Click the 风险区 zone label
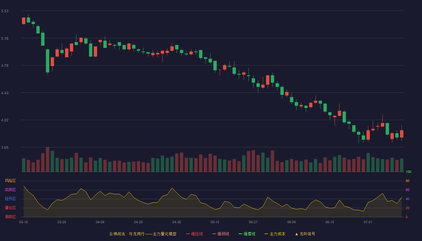This screenshot has width=422, height=241. pos(10,181)
